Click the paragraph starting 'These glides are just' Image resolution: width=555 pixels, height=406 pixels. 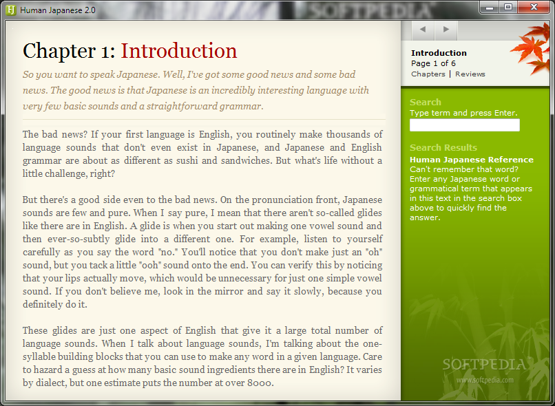(202, 356)
